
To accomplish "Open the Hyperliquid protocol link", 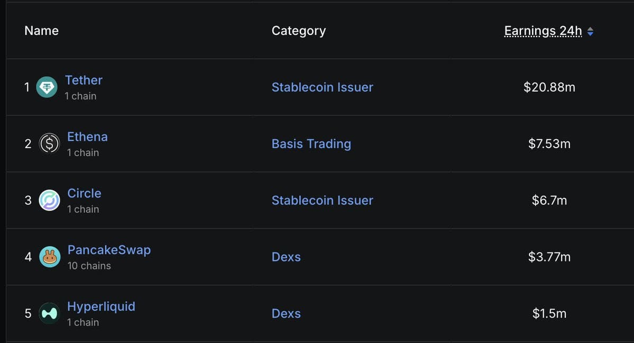I will click(x=101, y=306).
